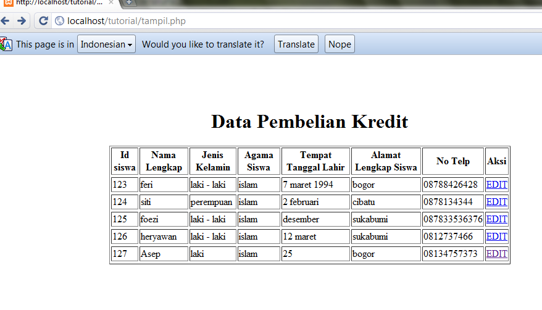
Task: Click the globe site-info icon in address bar
Action: pos(59,21)
